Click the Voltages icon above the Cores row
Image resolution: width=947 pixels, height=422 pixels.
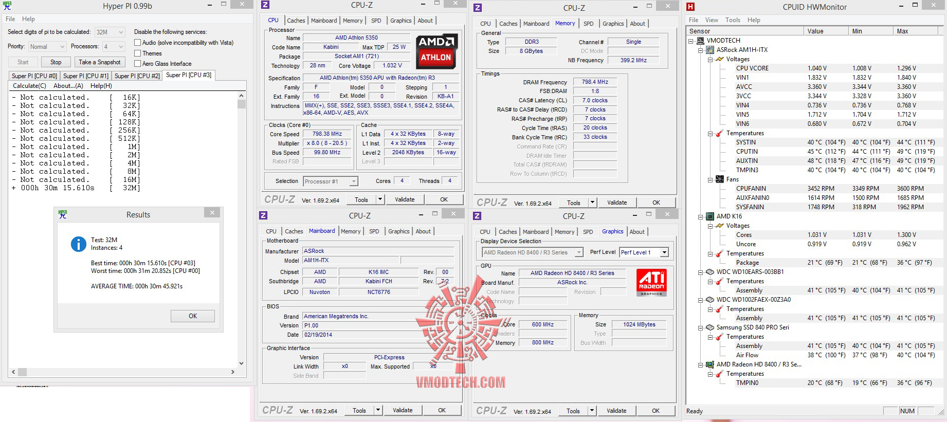(x=720, y=226)
